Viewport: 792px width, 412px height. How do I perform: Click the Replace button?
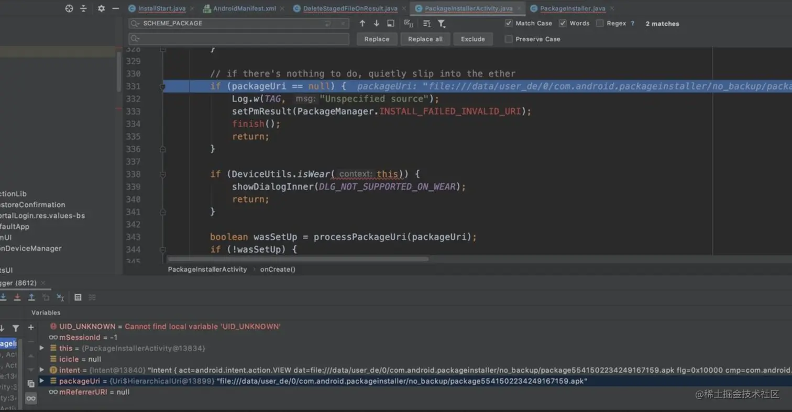click(377, 39)
